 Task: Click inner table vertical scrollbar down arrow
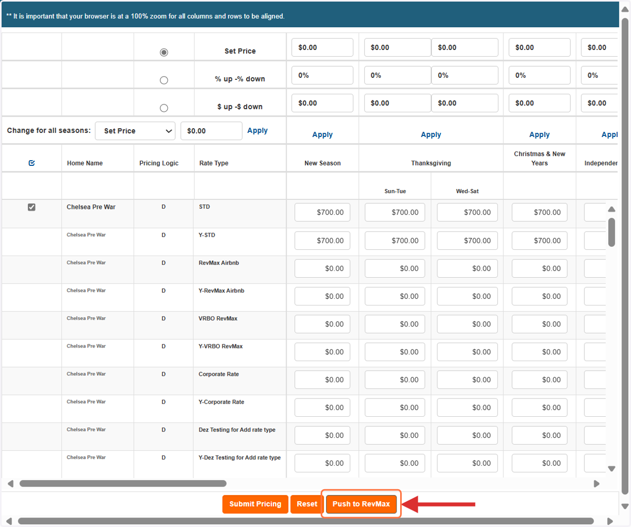click(x=612, y=469)
